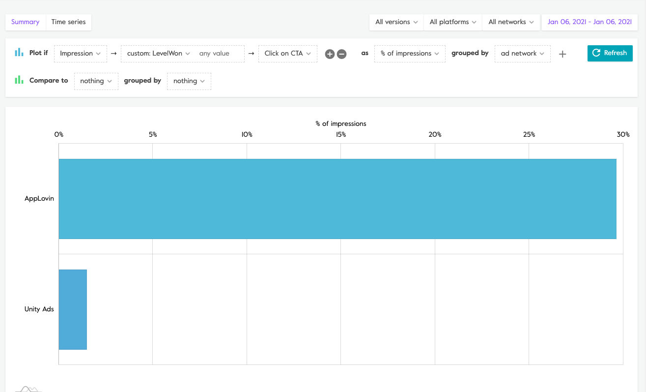Open the Jan 06, 2021 date range picker
The image size is (646, 392).
(590, 22)
